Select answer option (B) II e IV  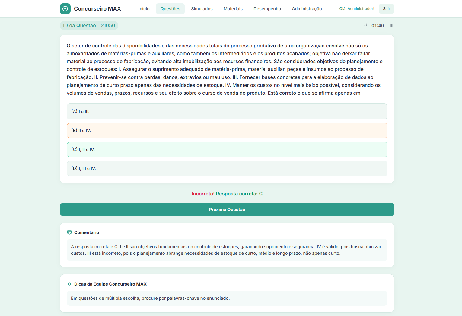coord(227,131)
